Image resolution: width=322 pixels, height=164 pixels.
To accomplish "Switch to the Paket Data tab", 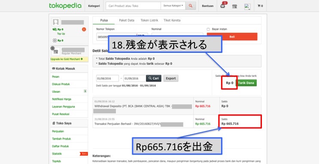I will (127, 20).
